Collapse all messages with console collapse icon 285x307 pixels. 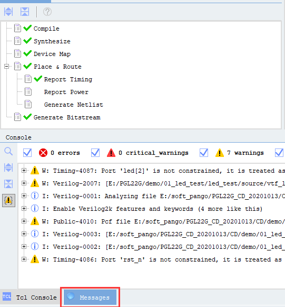[8, 184]
